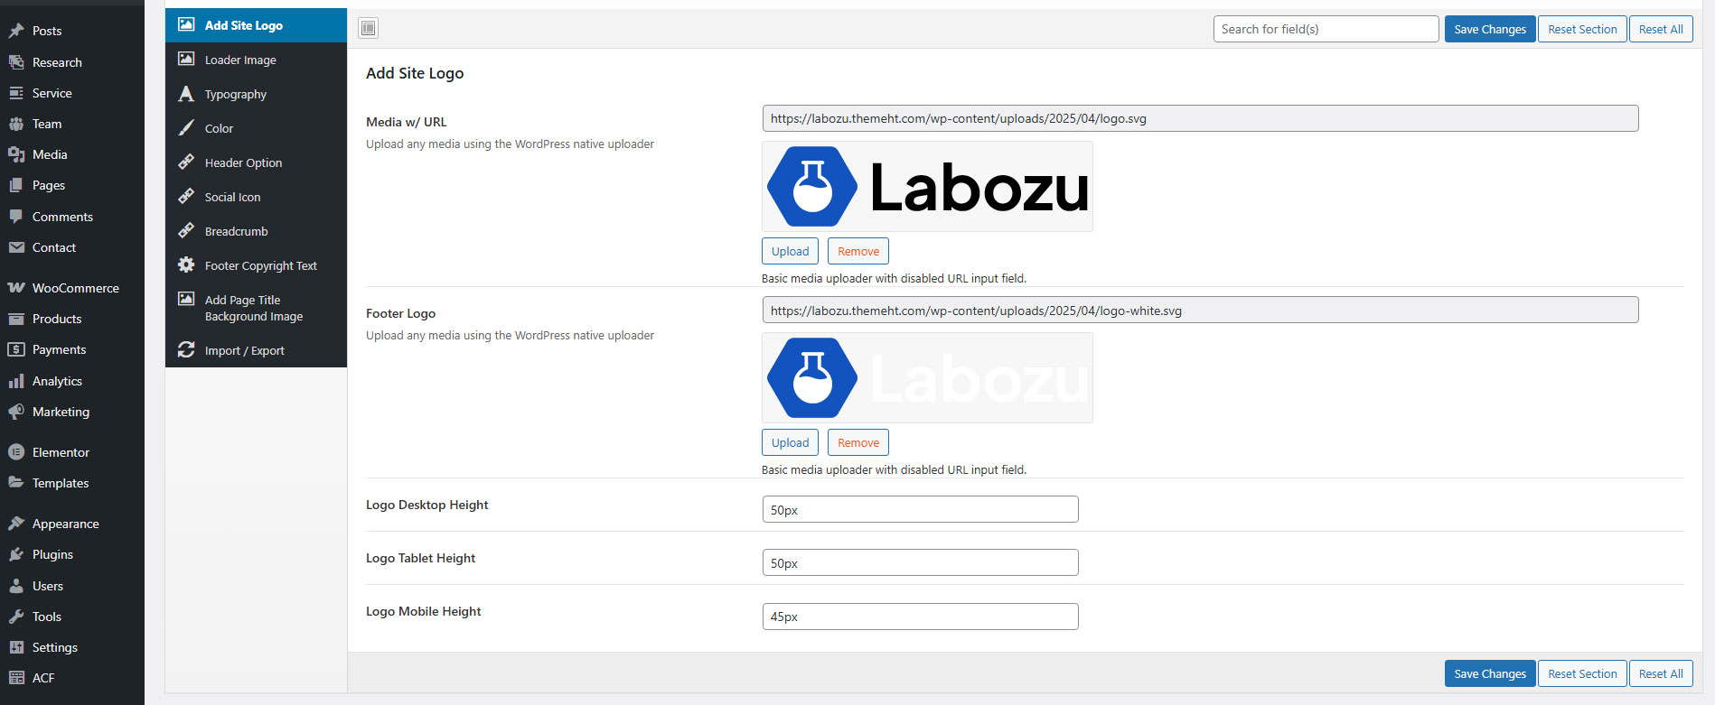Click the expand-all sections icon beside search
The height and width of the screenshot is (705, 1715).
(x=368, y=28)
